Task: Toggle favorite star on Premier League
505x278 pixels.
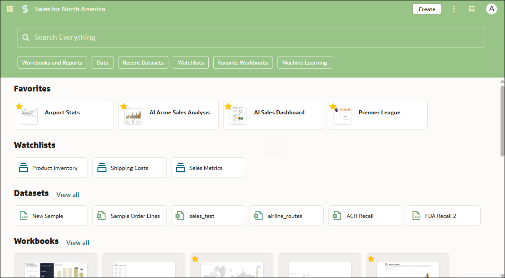Action: pyautogui.click(x=333, y=106)
